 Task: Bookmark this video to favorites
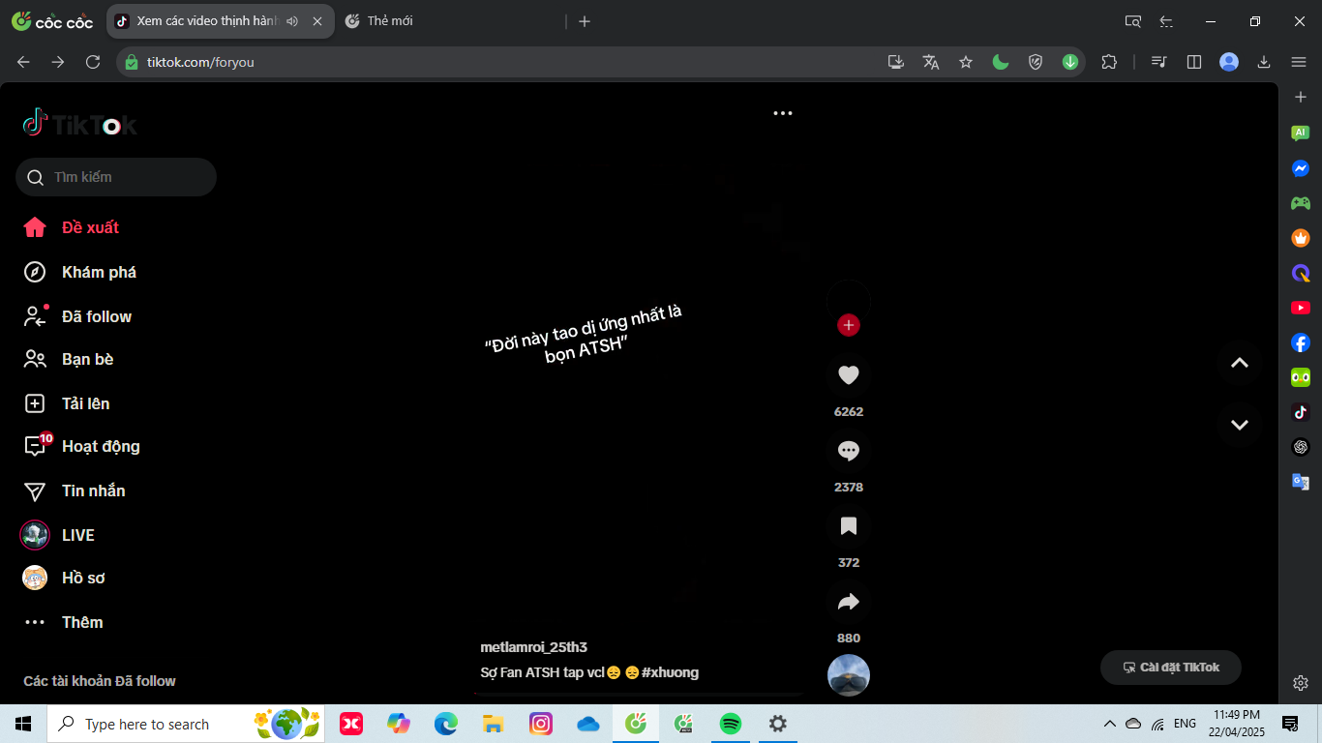click(849, 526)
